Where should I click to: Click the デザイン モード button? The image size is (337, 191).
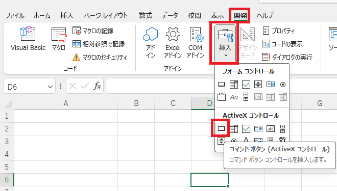coord(248,42)
